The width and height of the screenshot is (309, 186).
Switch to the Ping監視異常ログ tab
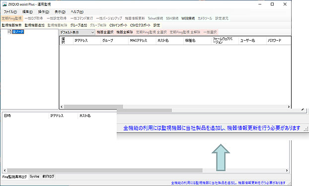click(x=14, y=177)
